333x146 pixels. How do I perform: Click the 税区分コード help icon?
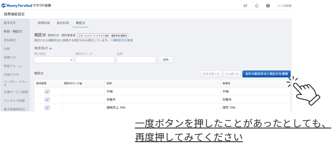pos(81,84)
